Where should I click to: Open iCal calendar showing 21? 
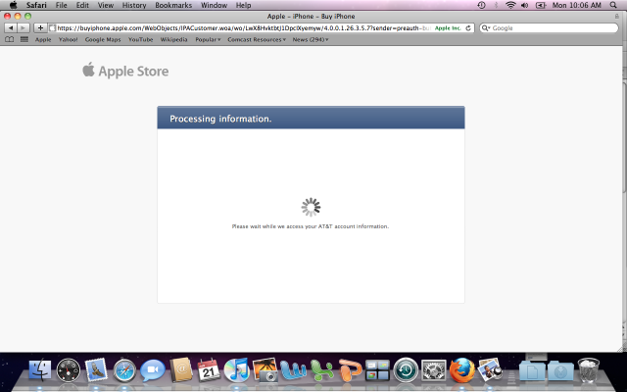[209, 369]
